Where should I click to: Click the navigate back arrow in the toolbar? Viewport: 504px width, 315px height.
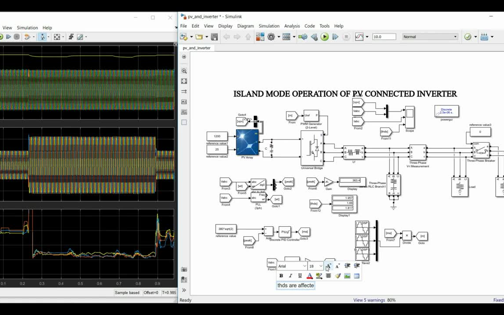[x=226, y=37]
